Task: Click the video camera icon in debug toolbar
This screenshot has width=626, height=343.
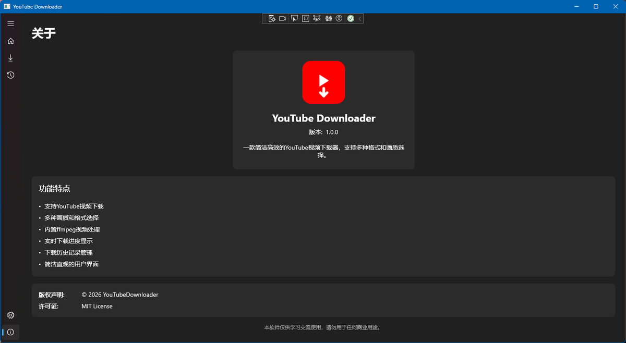Action: tap(282, 18)
